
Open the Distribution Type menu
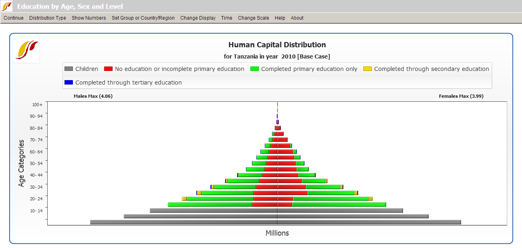pyautogui.click(x=47, y=18)
